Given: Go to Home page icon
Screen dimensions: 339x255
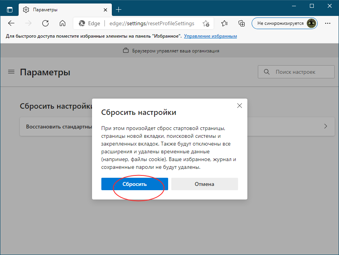Looking at the screenshot, I should click(x=62, y=23).
